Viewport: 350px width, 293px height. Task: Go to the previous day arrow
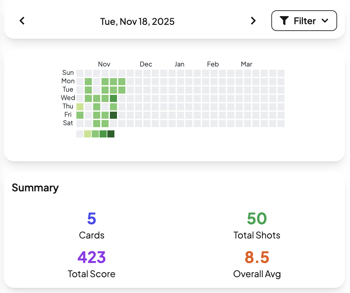[x=22, y=21]
